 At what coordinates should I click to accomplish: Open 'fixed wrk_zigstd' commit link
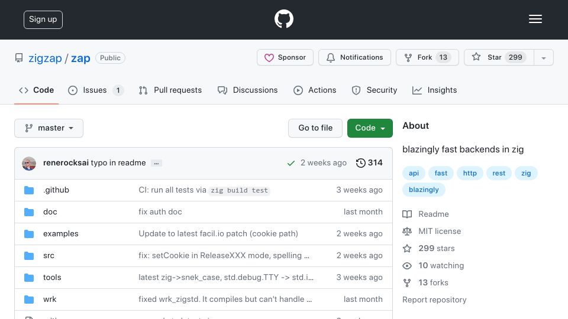[x=225, y=299]
